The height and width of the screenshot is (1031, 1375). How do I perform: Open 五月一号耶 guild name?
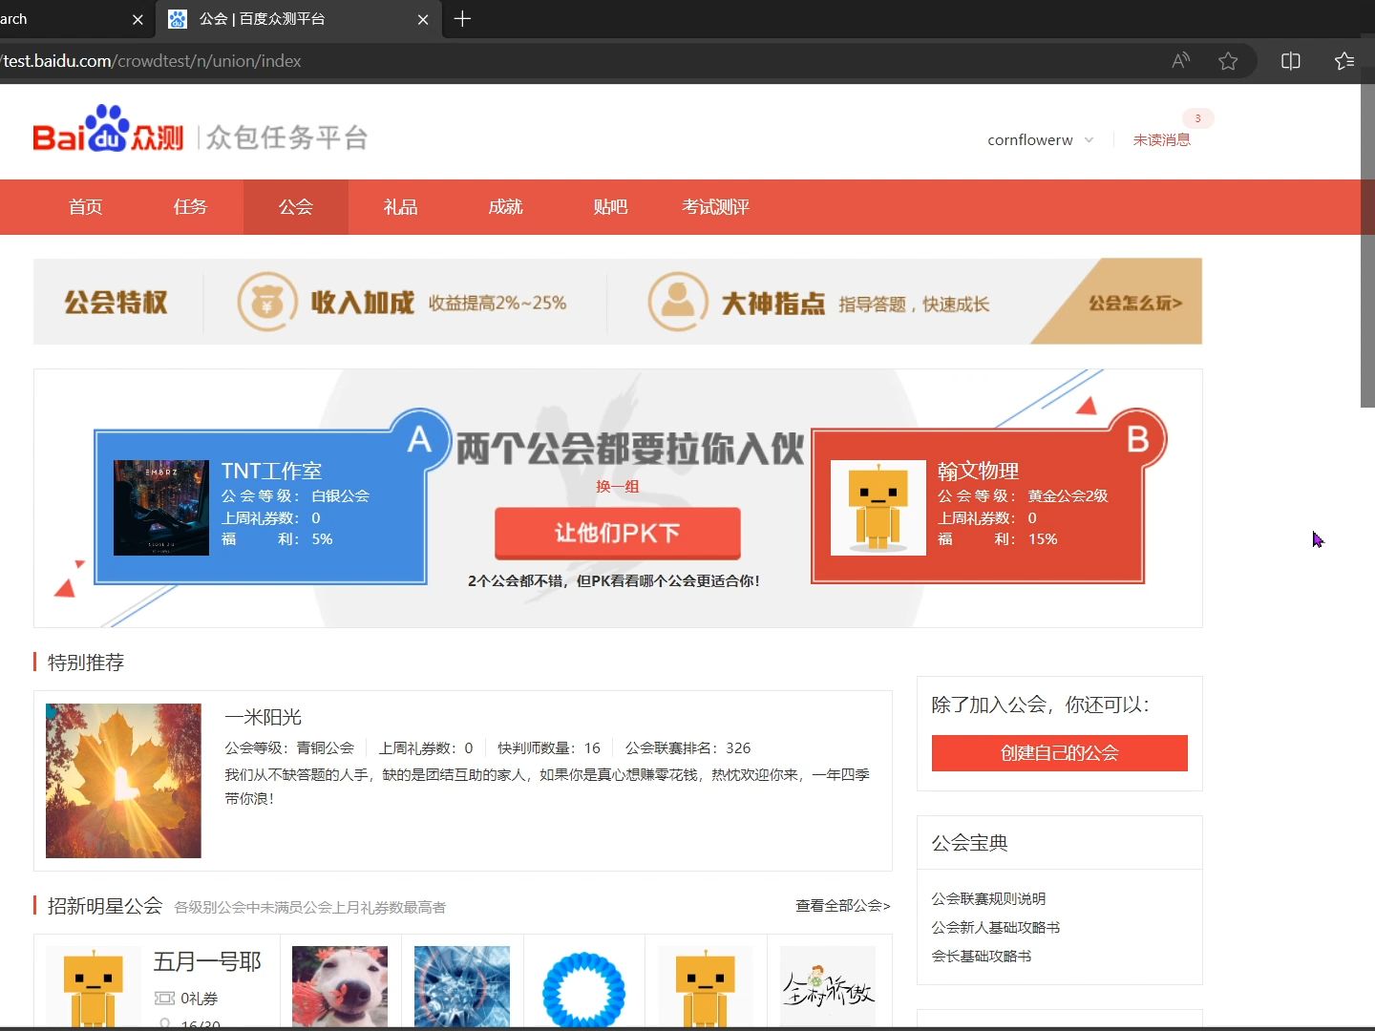click(x=207, y=961)
